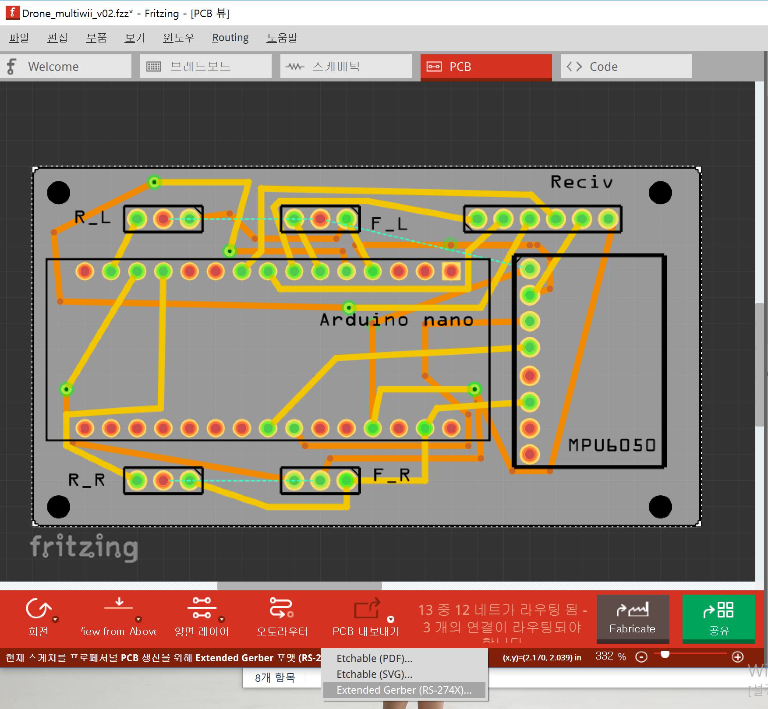Click the zoom in plus icon
The width and height of the screenshot is (768, 709).
738,657
